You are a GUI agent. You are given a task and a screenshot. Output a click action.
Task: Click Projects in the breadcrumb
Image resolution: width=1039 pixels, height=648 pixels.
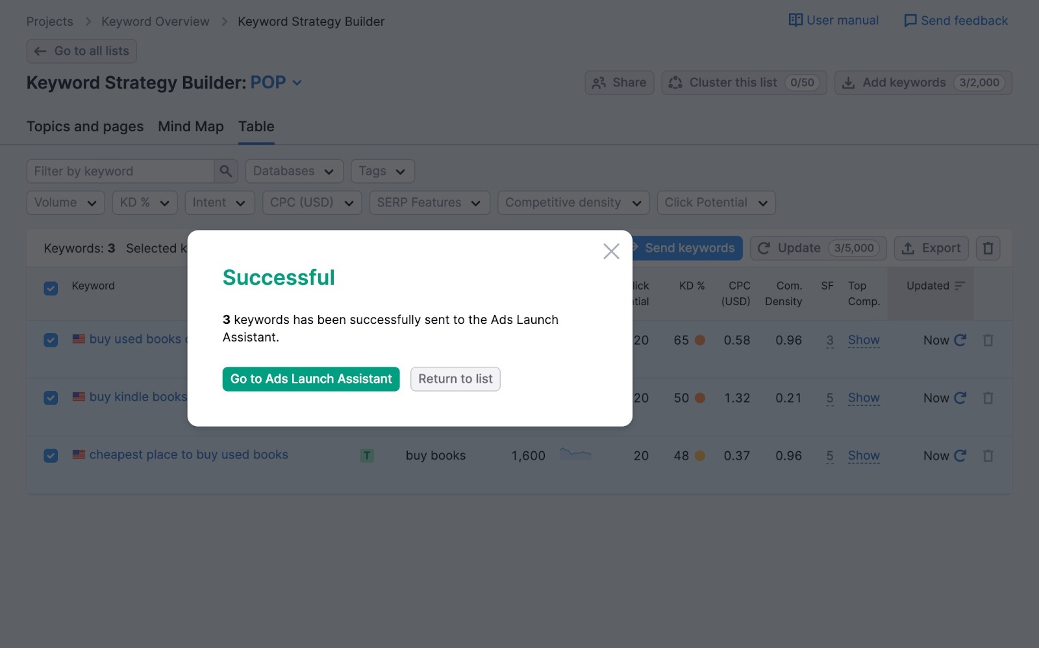[49, 21]
